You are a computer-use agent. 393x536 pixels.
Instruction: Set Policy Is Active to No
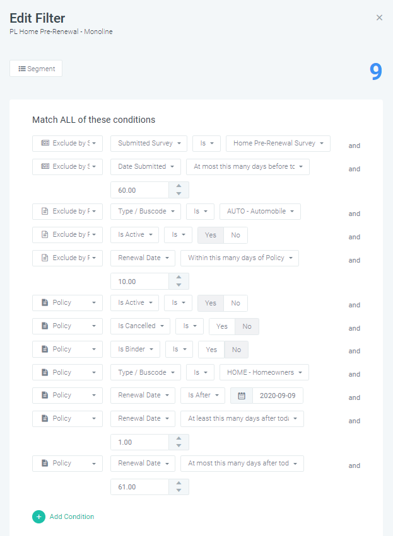(235, 303)
